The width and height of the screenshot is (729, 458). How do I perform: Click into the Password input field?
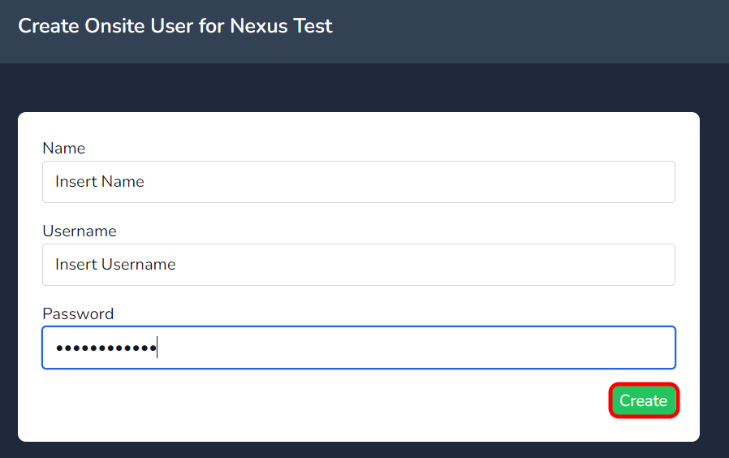(x=358, y=348)
